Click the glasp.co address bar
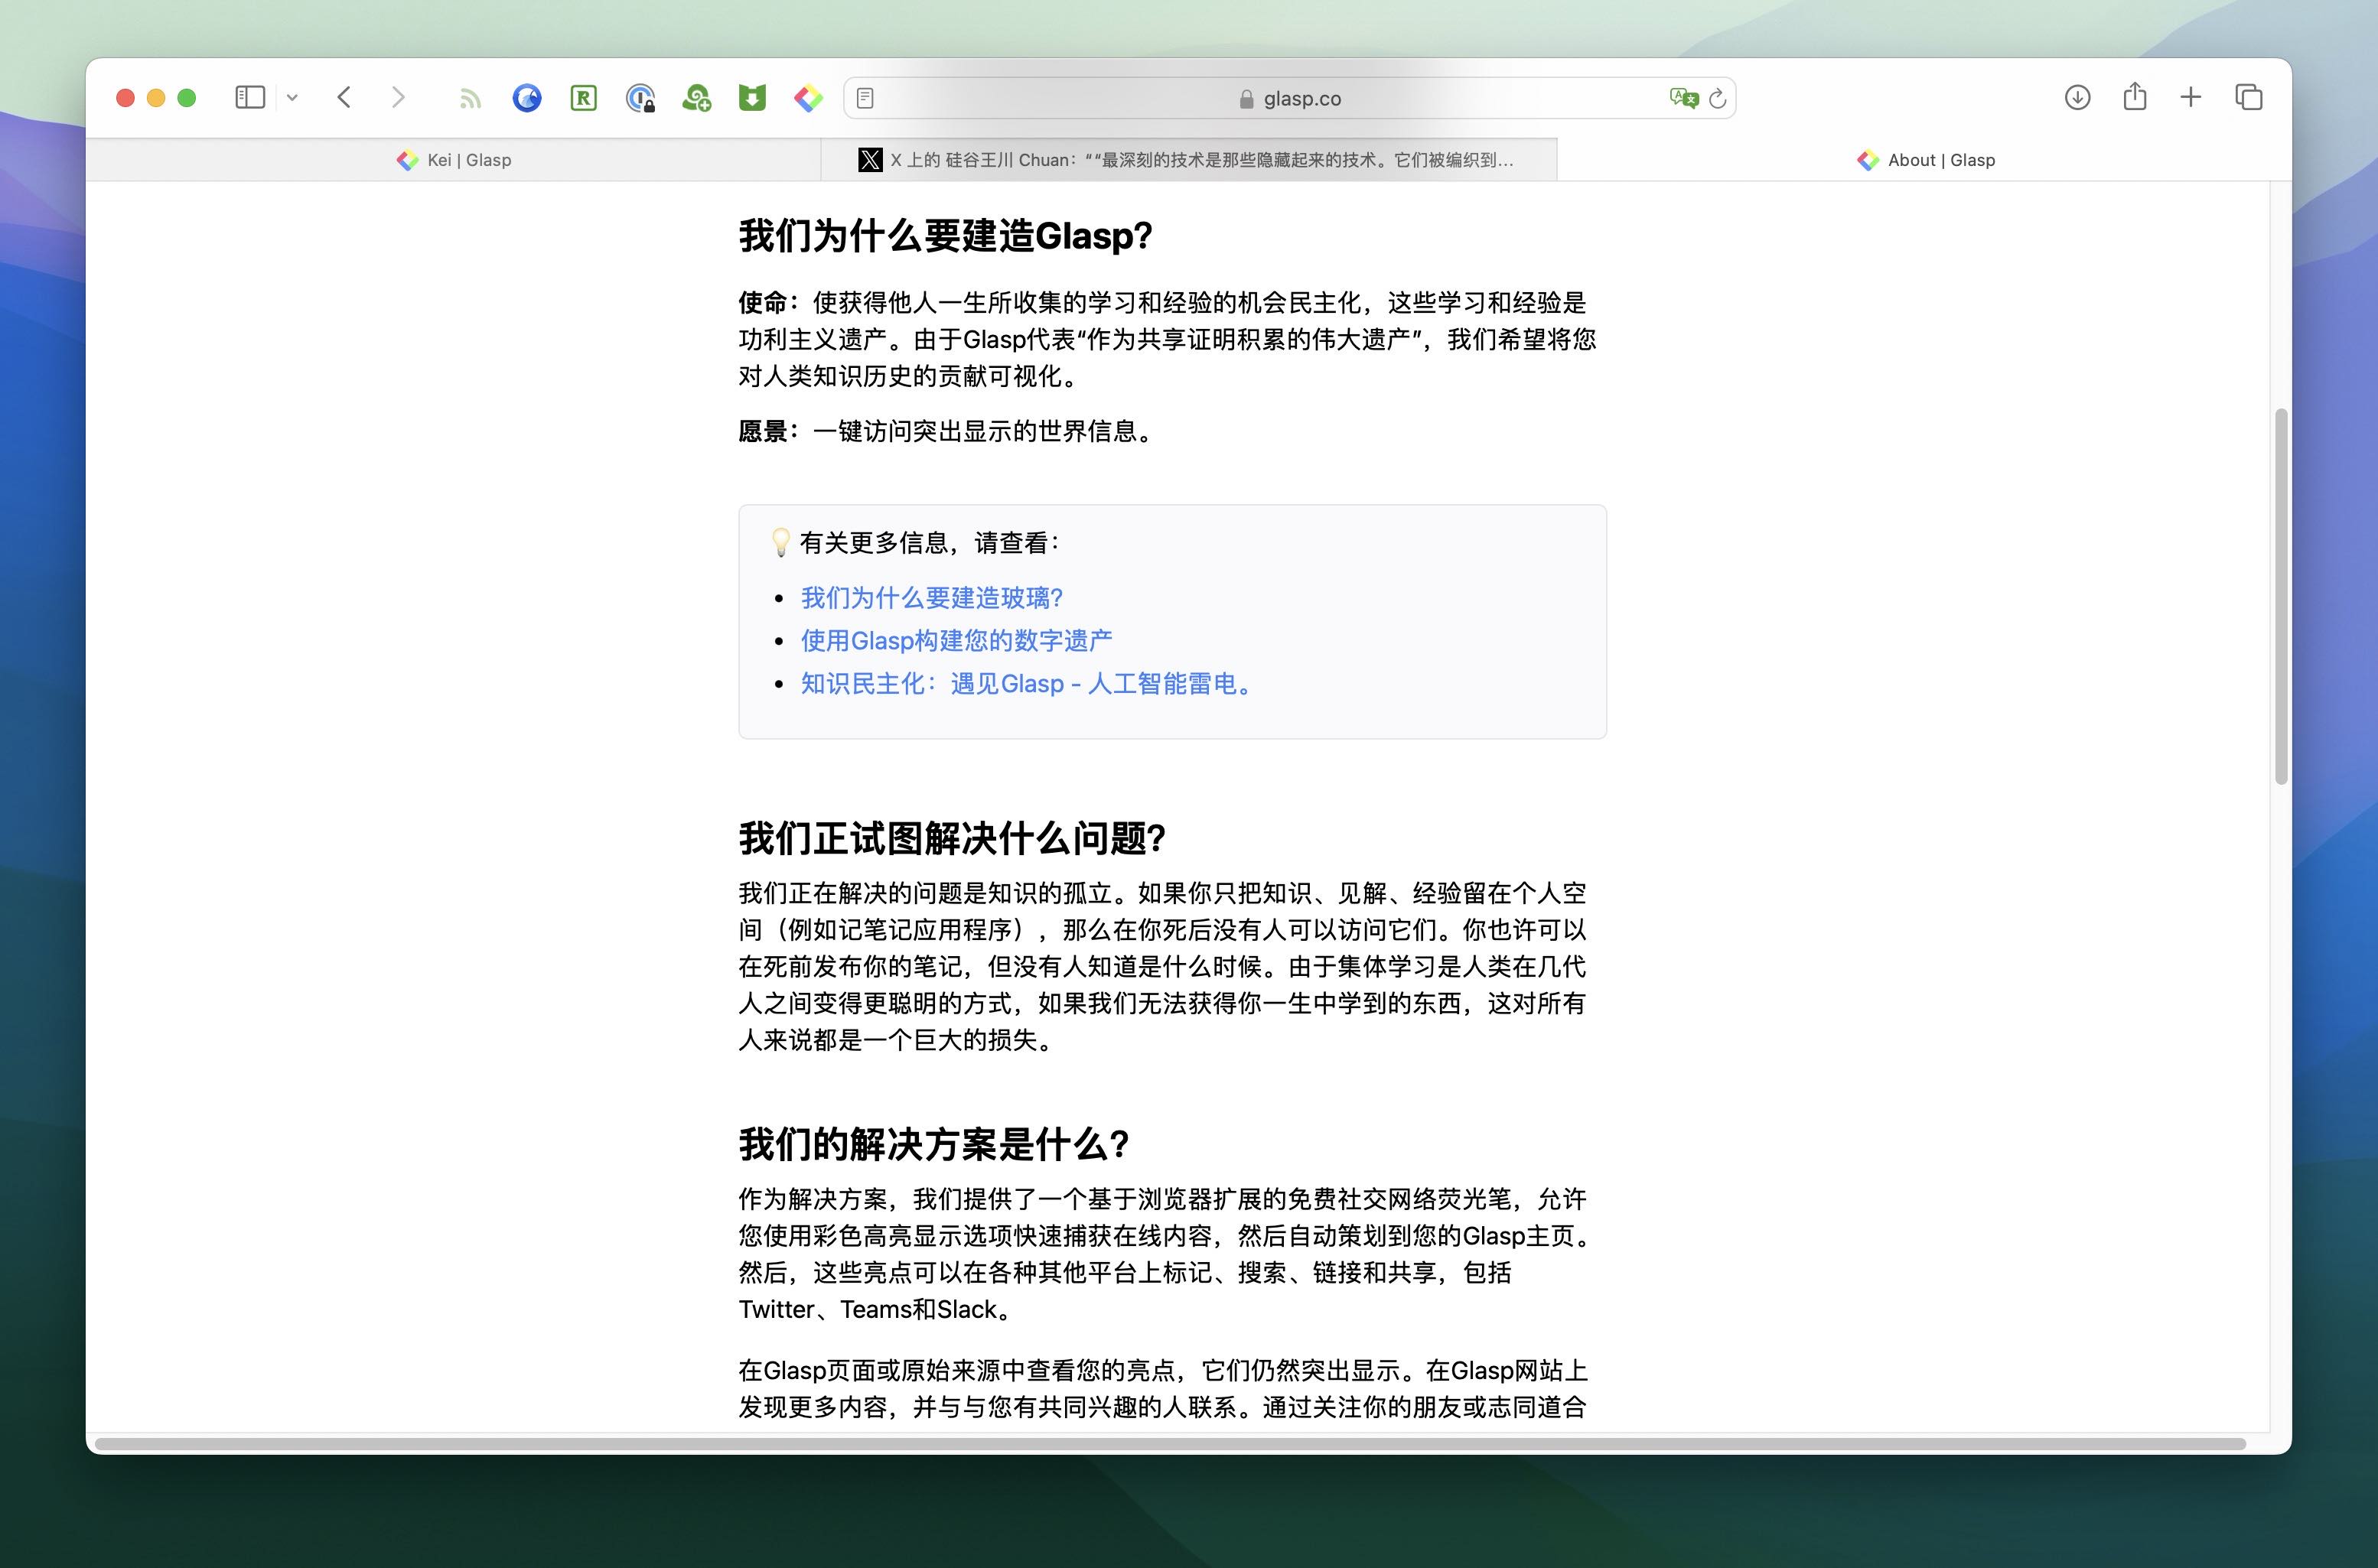The height and width of the screenshot is (1568, 2378). coord(1301,98)
